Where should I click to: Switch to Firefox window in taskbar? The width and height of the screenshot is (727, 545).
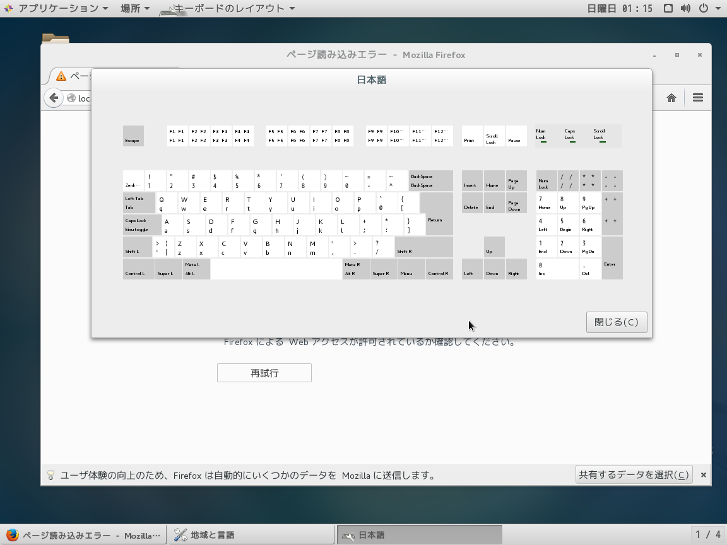pyautogui.click(x=83, y=536)
